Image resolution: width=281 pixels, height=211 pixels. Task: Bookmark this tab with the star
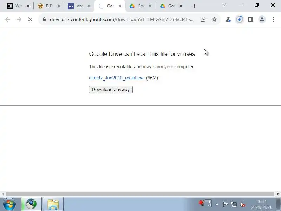click(x=214, y=19)
